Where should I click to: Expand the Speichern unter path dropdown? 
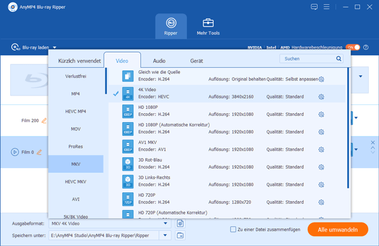(165, 235)
